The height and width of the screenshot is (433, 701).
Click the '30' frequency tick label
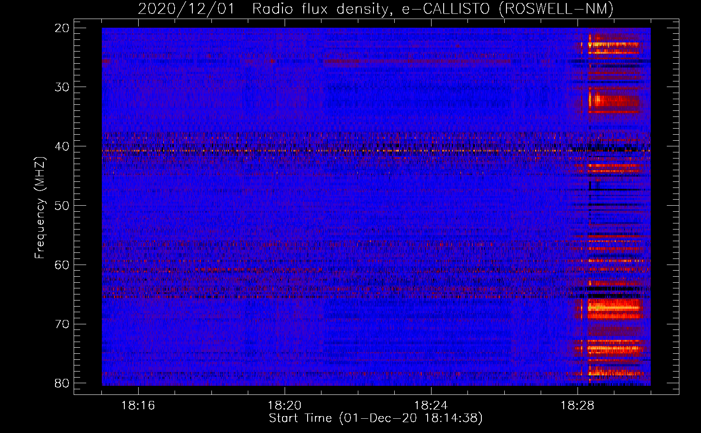point(62,87)
